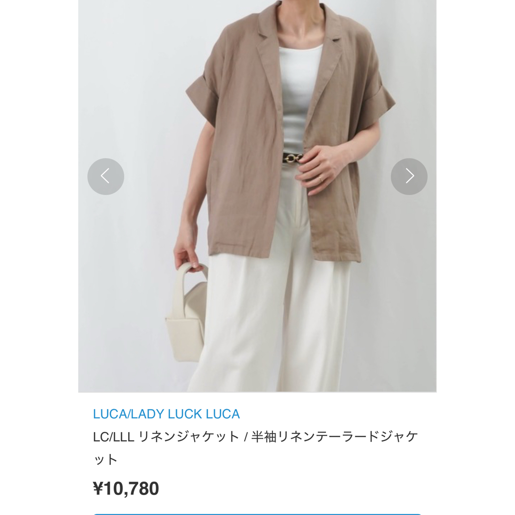Click the gold chain belt buckle
The width and height of the screenshot is (515, 515).
tap(293, 159)
